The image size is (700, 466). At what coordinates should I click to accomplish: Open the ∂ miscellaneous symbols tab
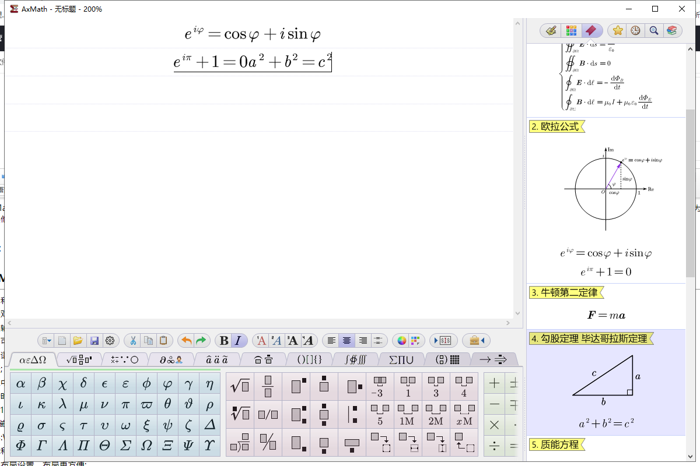(x=170, y=359)
